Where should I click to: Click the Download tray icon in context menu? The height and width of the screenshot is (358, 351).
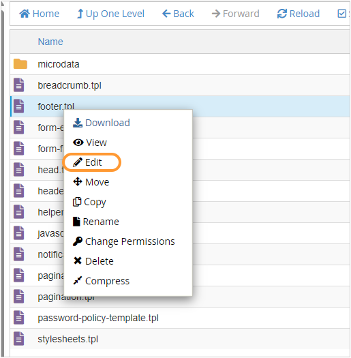coord(78,123)
